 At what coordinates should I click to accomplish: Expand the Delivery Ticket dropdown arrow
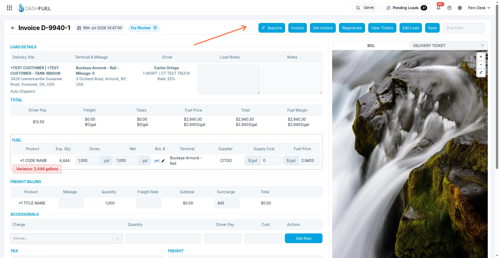[x=482, y=45]
